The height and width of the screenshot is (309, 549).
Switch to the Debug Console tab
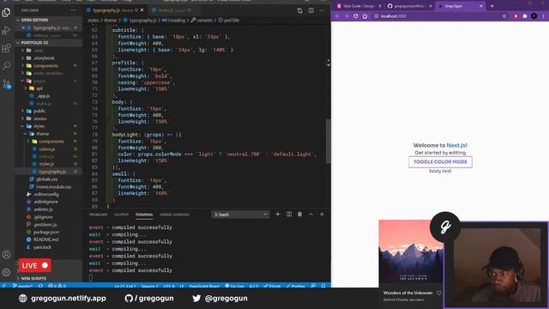click(x=174, y=215)
